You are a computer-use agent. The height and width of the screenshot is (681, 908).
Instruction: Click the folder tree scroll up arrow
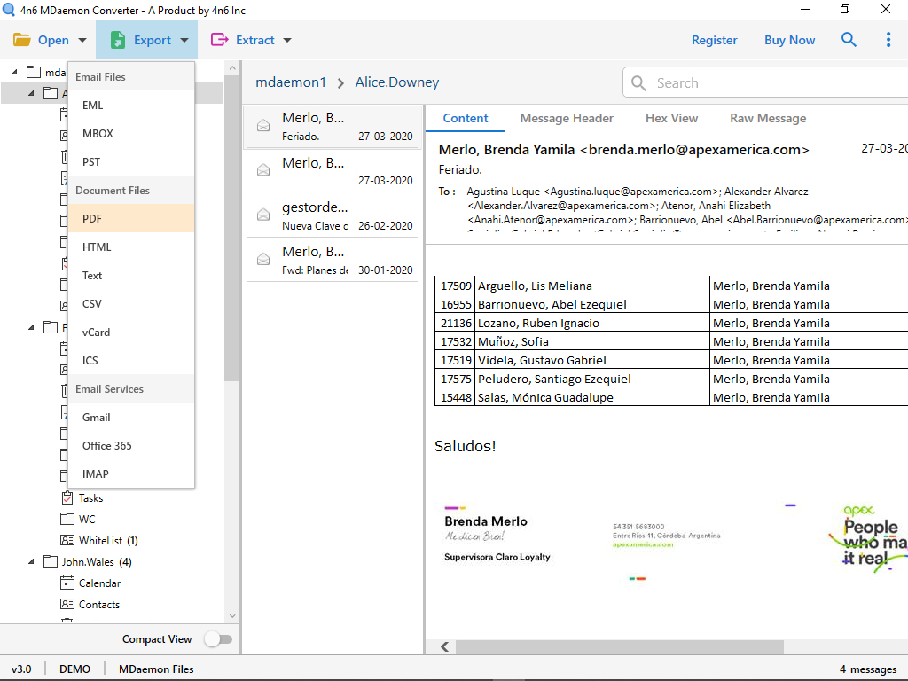(232, 67)
